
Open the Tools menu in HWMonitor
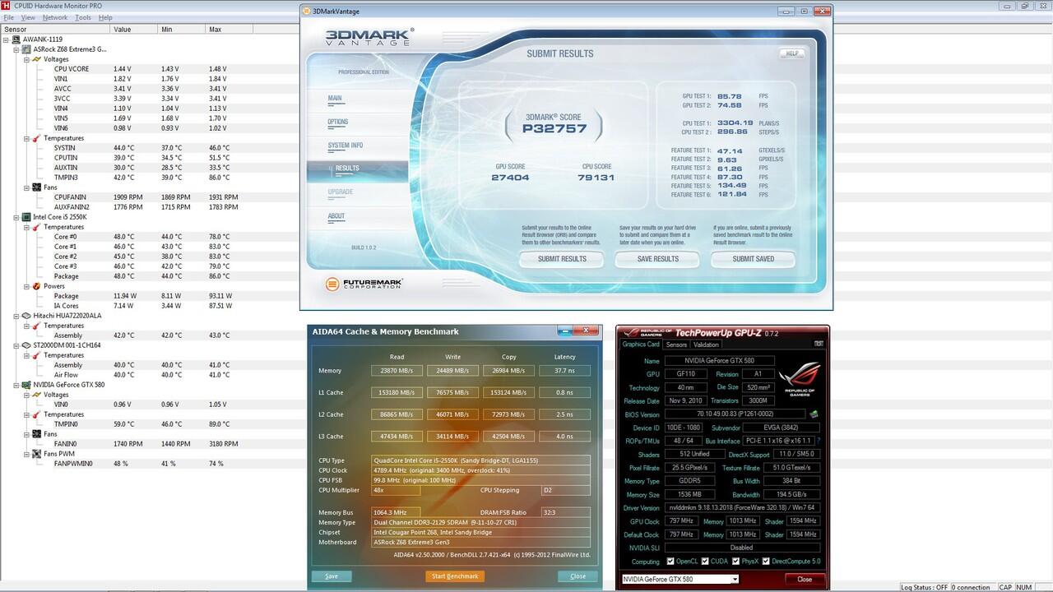pyautogui.click(x=83, y=17)
